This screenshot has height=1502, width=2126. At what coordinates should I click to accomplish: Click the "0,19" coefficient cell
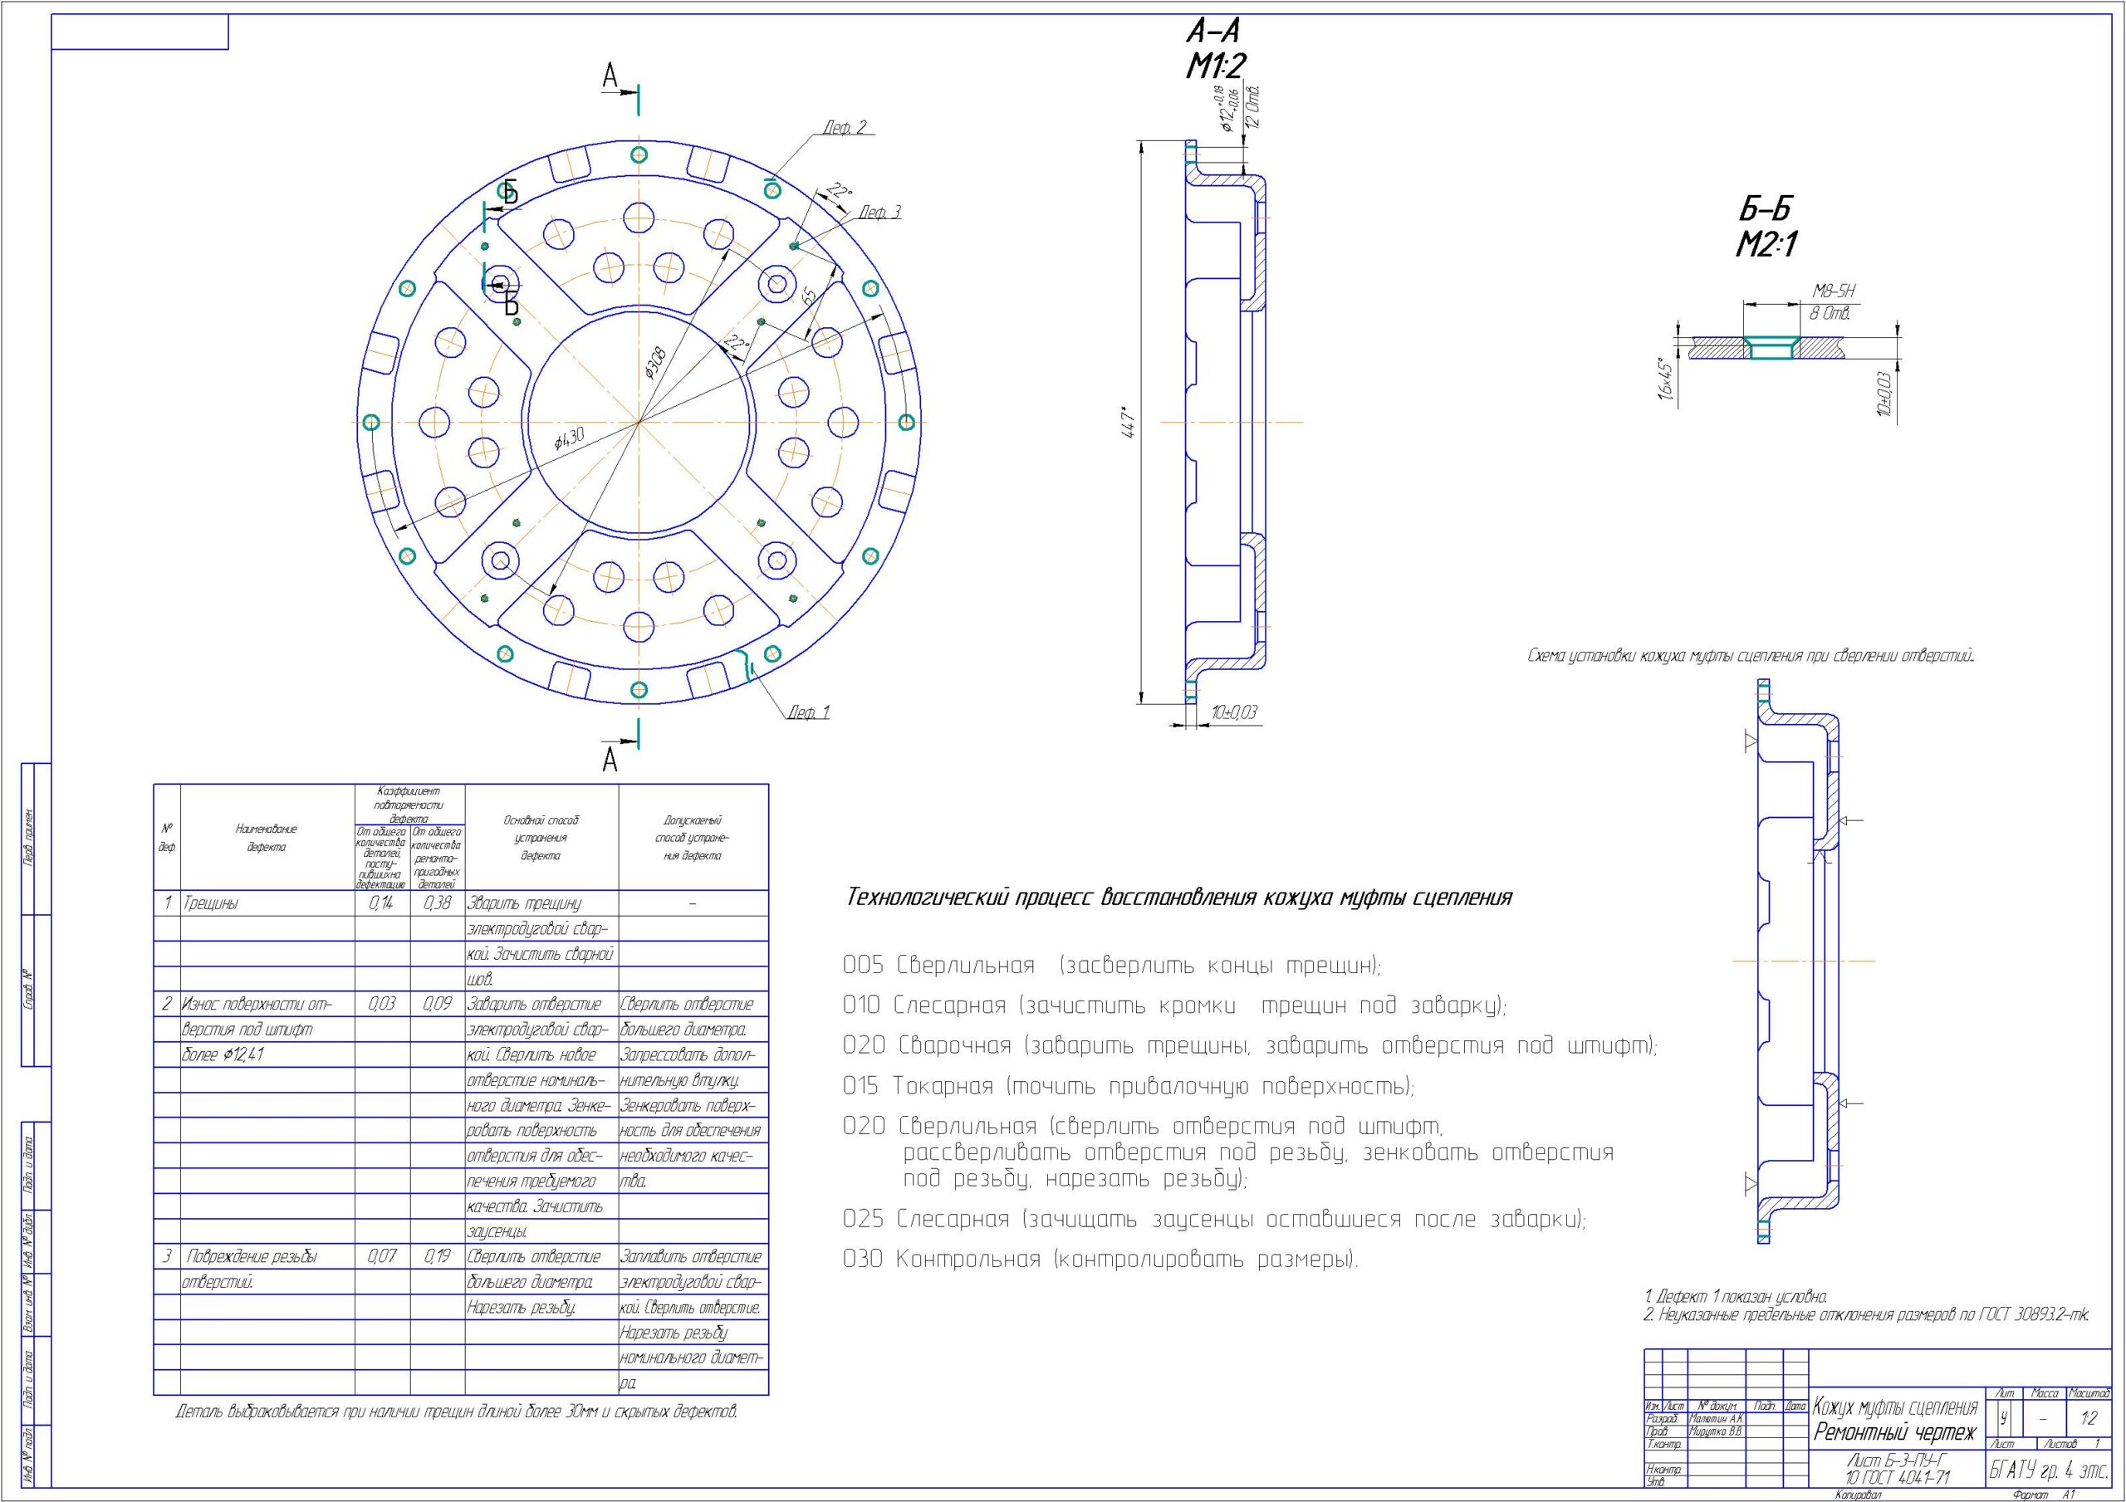(437, 1256)
